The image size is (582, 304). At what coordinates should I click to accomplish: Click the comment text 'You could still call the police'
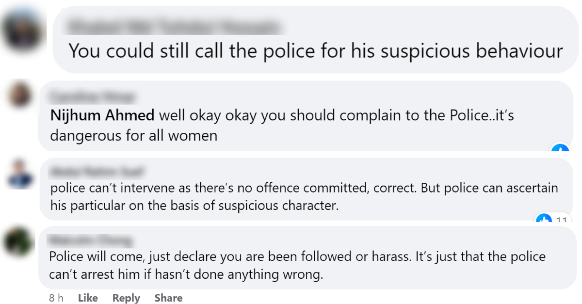[315, 50]
